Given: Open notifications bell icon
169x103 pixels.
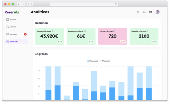Looking at the screenshot, I should [x=144, y=12].
